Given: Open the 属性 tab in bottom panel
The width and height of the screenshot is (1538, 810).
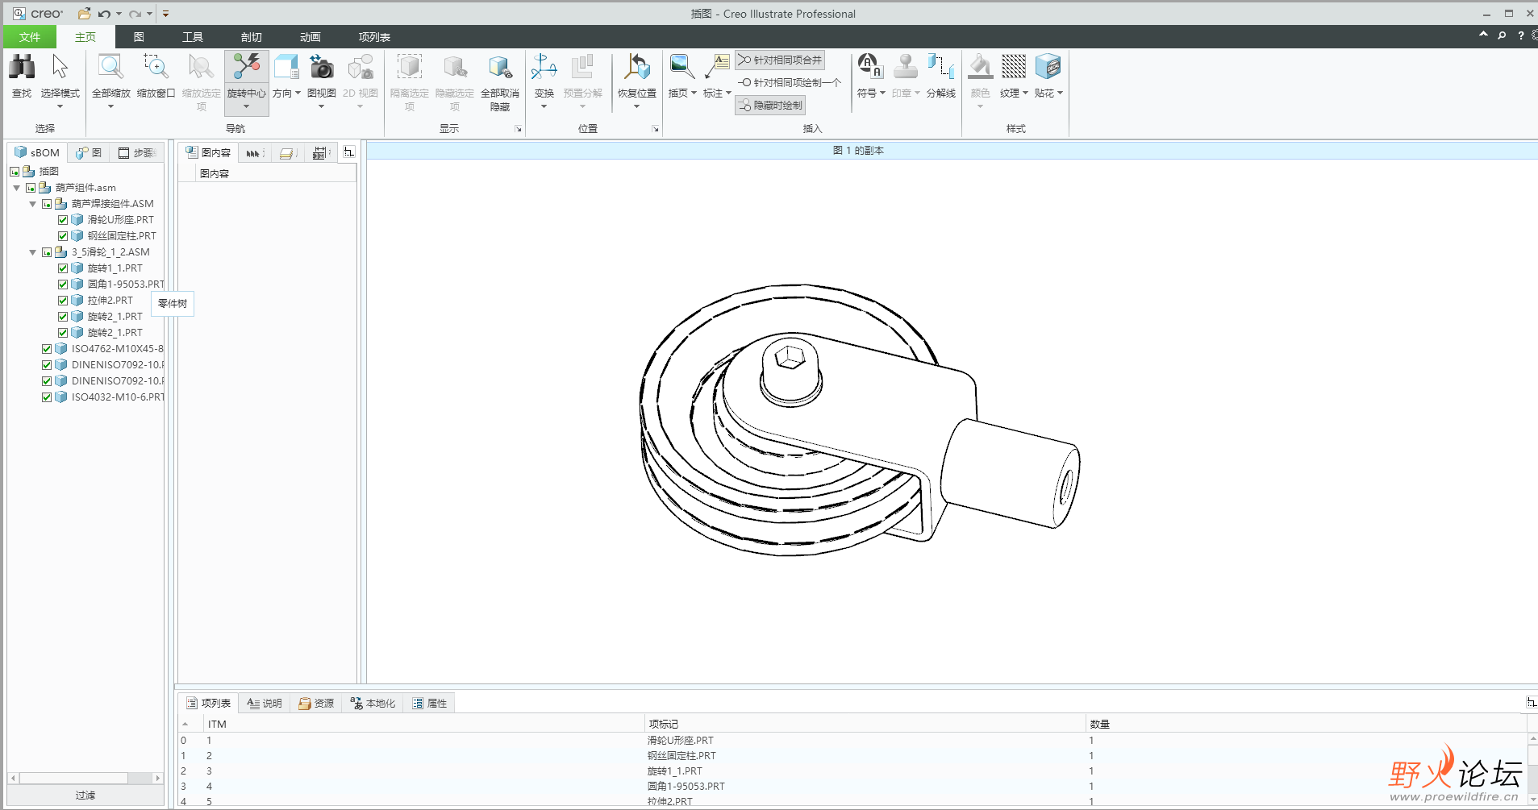Looking at the screenshot, I should [430, 704].
